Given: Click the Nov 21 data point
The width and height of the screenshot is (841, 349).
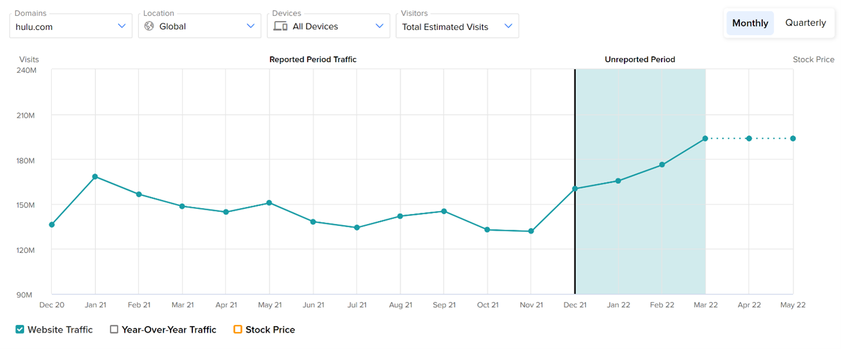Looking at the screenshot, I should pyautogui.click(x=531, y=231).
